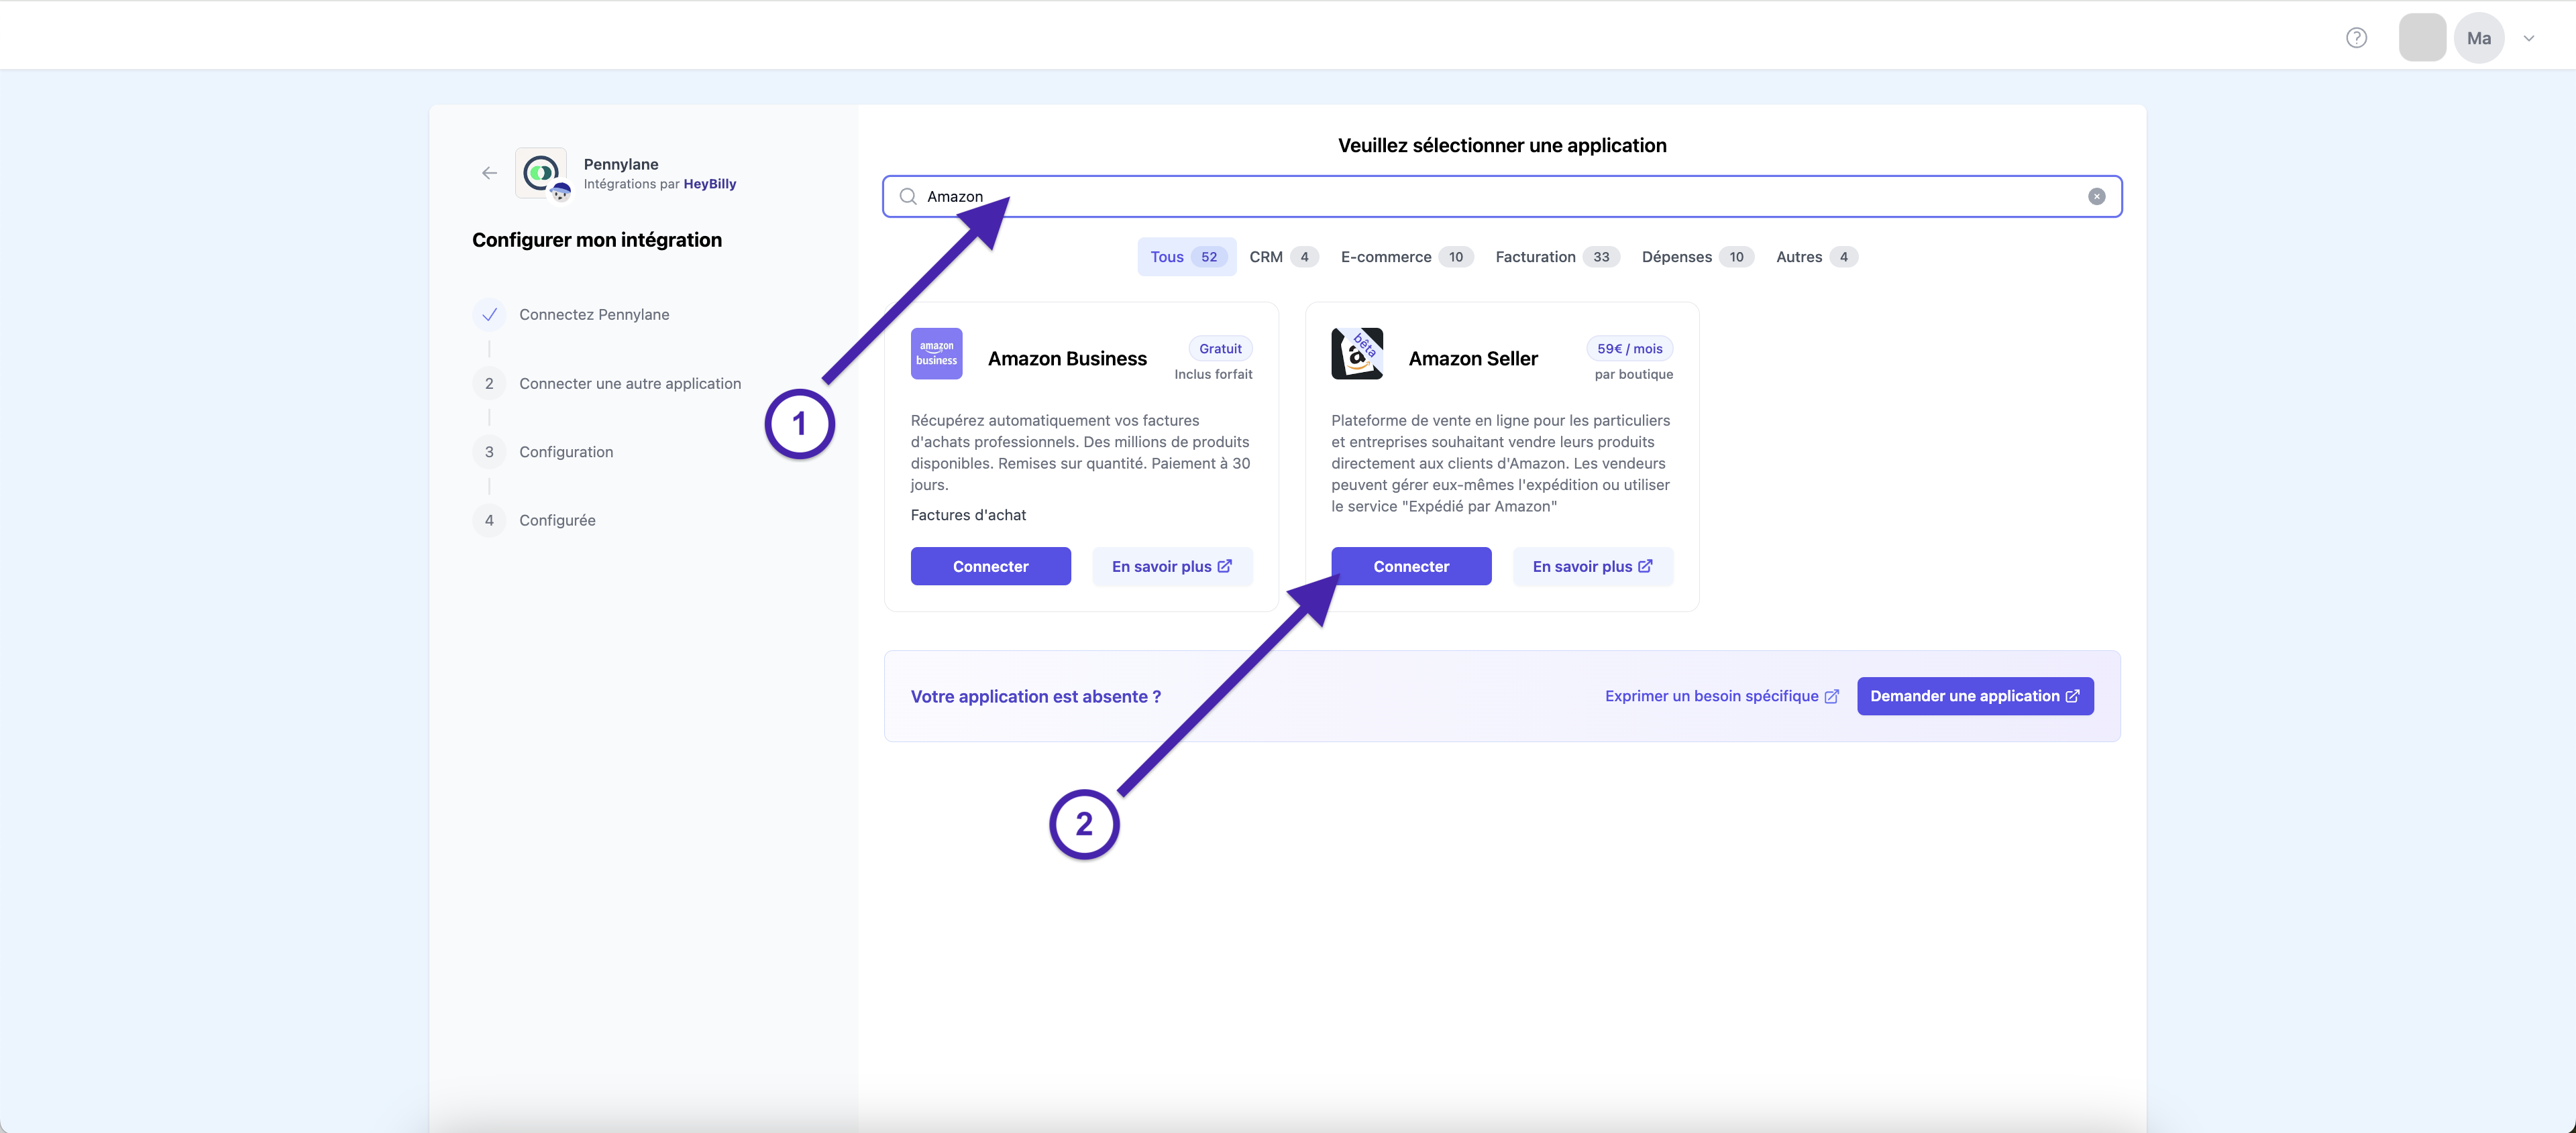This screenshot has height=1133, width=2576.
Task: Select the Tous 52 tab
Action: 1186,257
